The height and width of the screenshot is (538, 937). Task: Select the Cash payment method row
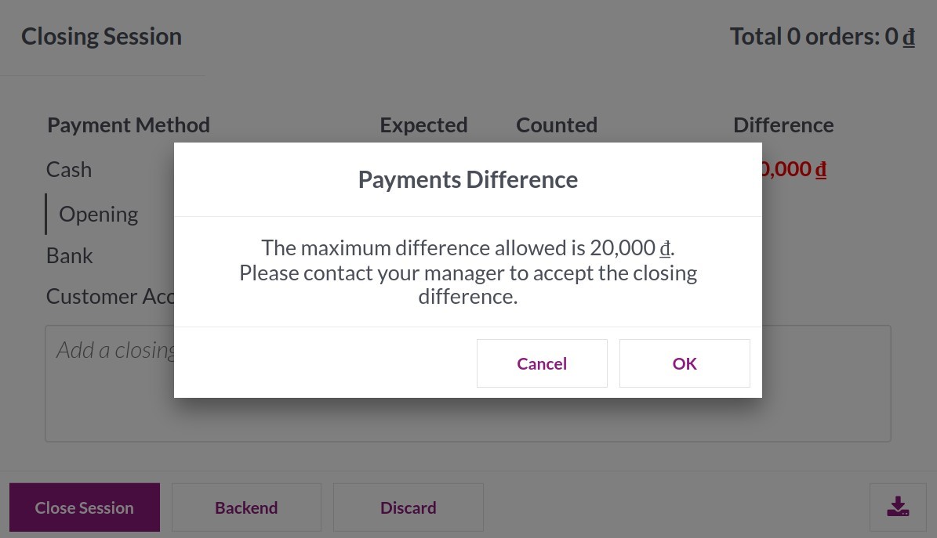[68, 168]
